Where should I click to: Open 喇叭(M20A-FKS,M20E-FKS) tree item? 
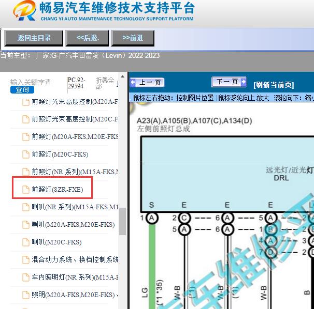[x=73, y=224]
